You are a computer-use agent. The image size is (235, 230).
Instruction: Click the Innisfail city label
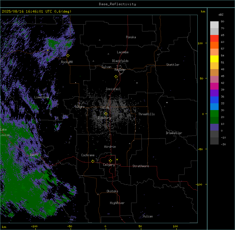(x=113, y=89)
